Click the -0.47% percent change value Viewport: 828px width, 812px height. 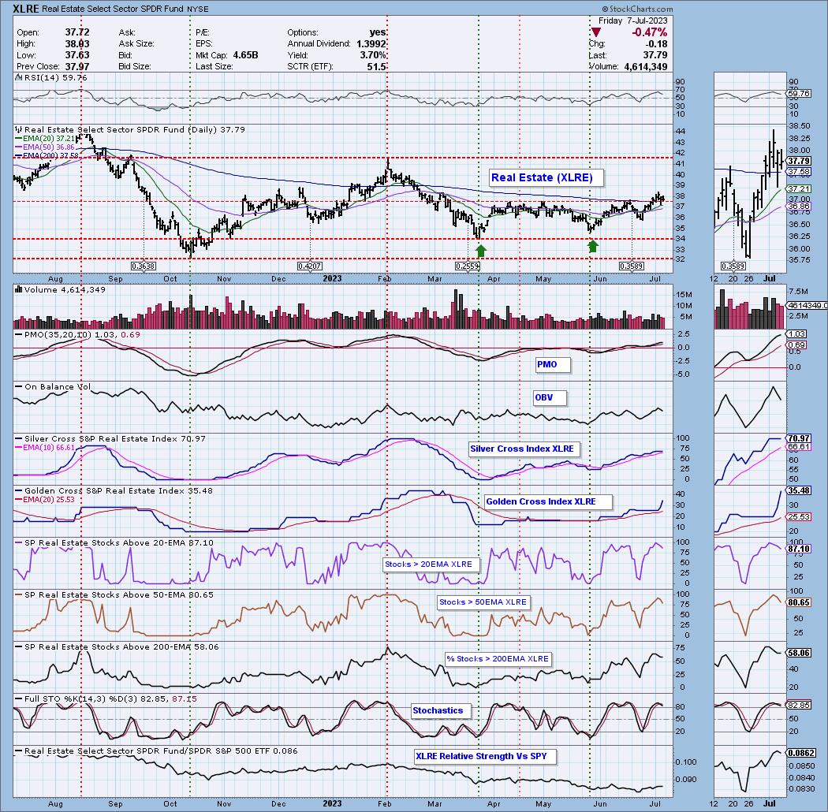point(649,32)
